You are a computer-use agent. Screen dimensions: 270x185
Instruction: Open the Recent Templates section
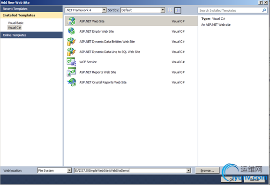pos(31,9)
